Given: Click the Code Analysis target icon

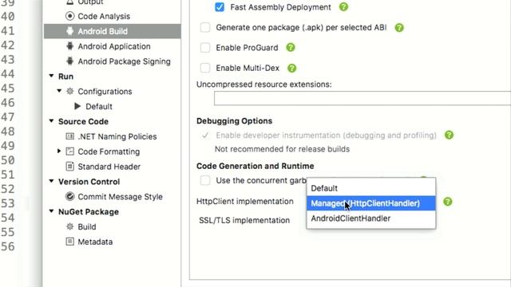Looking at the screenshot, I should 69,16.
